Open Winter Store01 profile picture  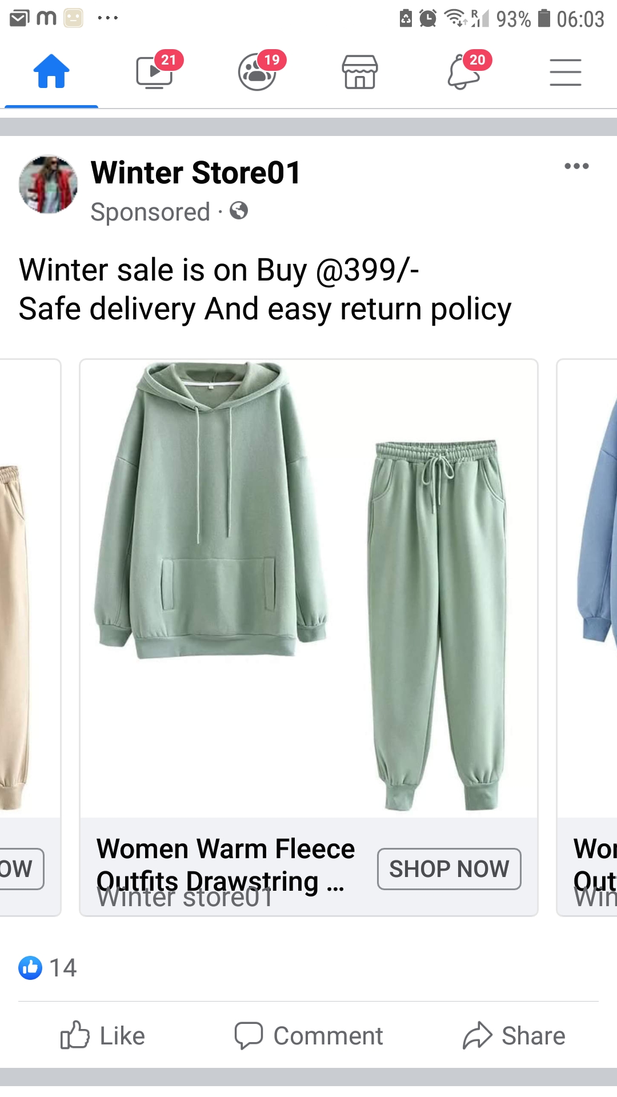tap(49, 185)
